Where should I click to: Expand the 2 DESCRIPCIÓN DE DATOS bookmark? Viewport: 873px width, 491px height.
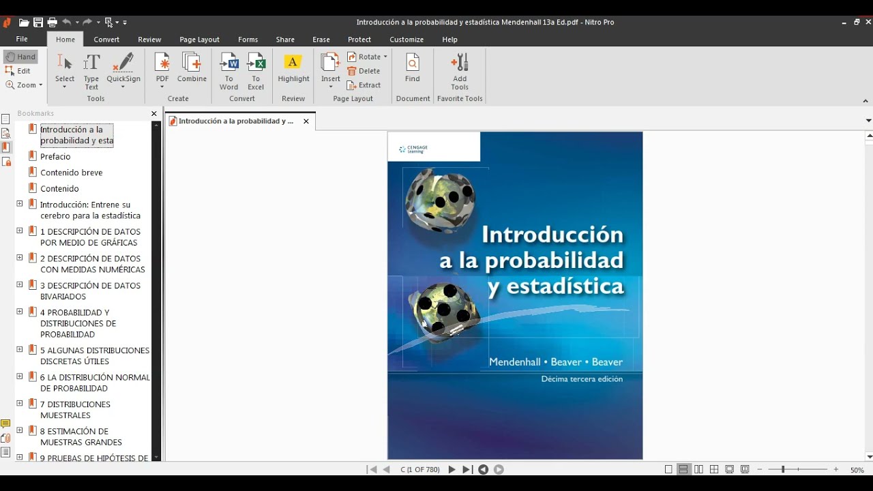pyautogui.click(x=20, y=258)
